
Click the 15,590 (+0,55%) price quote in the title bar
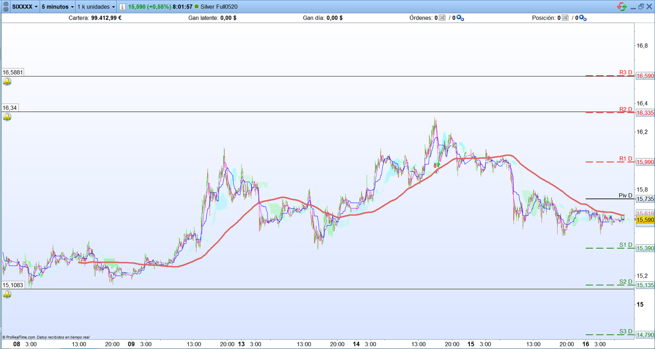[150, 7]
